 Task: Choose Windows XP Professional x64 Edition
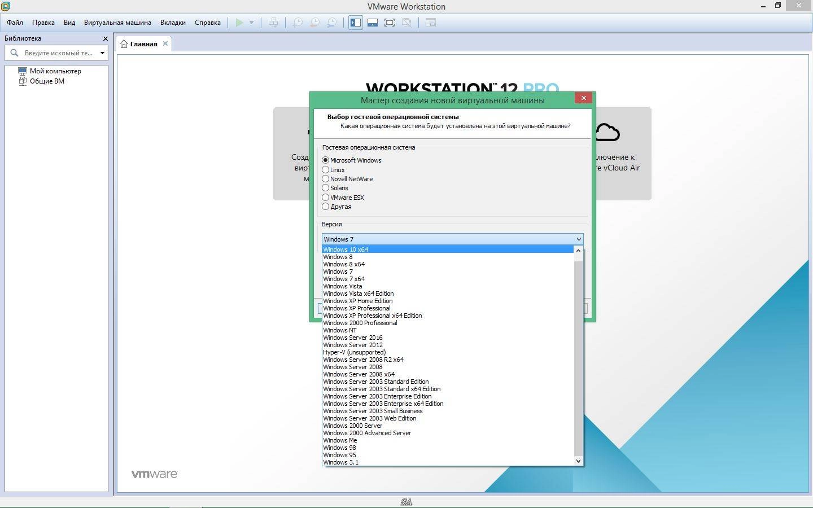pyautogui.click(x=448, y=316)
